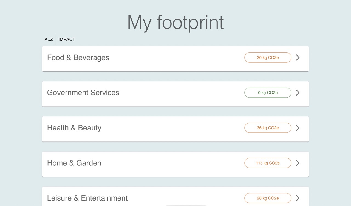Viewport: 351px width, 206px height.
Task: Click the My footprint heading
Action: tap(175, 22)
